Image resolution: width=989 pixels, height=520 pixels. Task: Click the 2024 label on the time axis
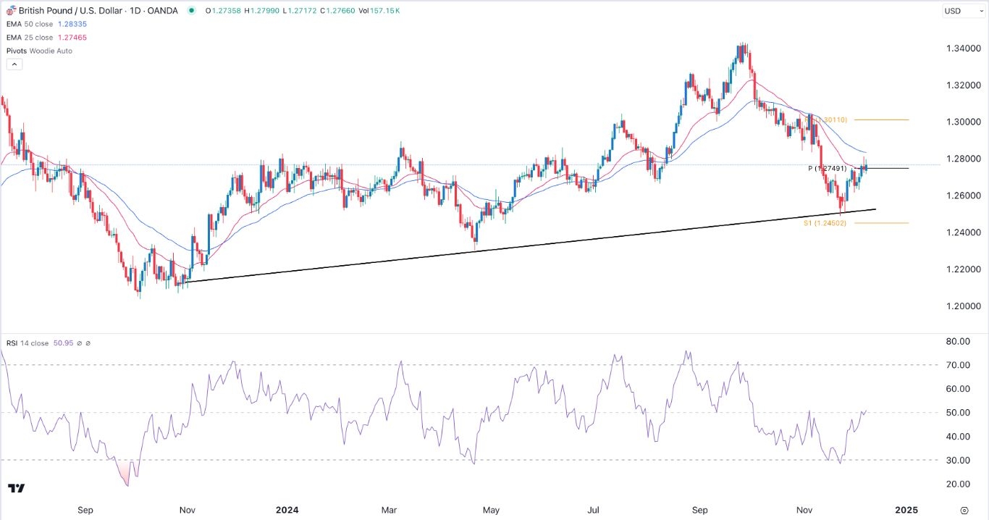(287, 510)
